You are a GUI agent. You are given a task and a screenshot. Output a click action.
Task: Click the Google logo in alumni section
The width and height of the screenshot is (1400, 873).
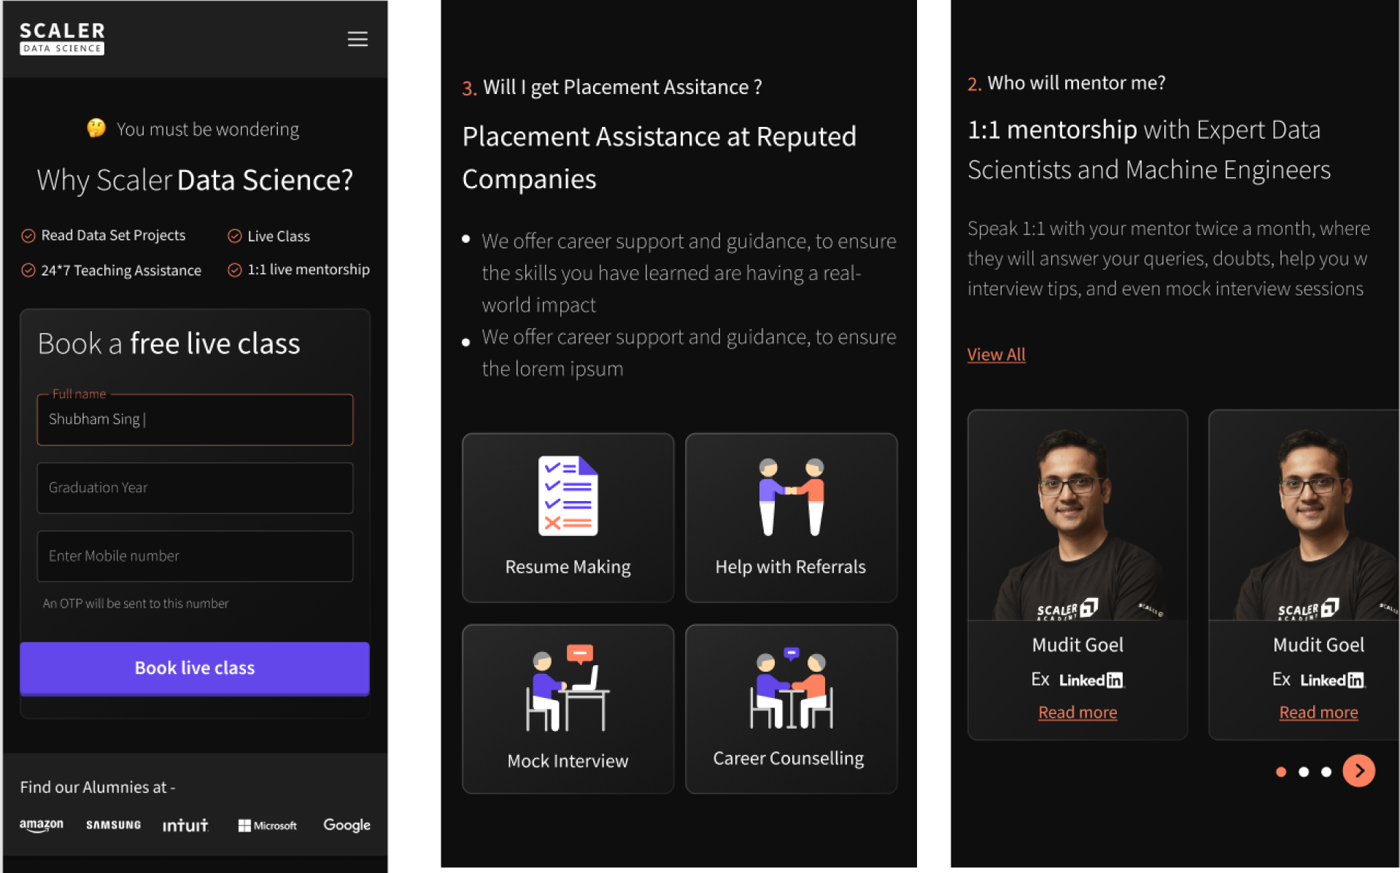pos(346,824)
